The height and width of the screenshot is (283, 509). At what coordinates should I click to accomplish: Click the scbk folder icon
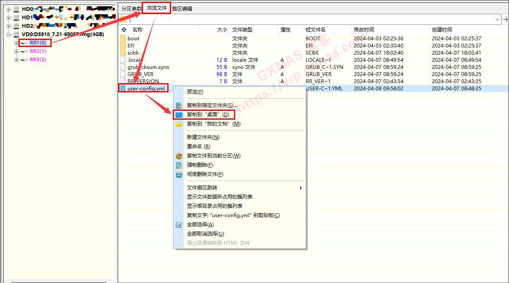[123, 53]
